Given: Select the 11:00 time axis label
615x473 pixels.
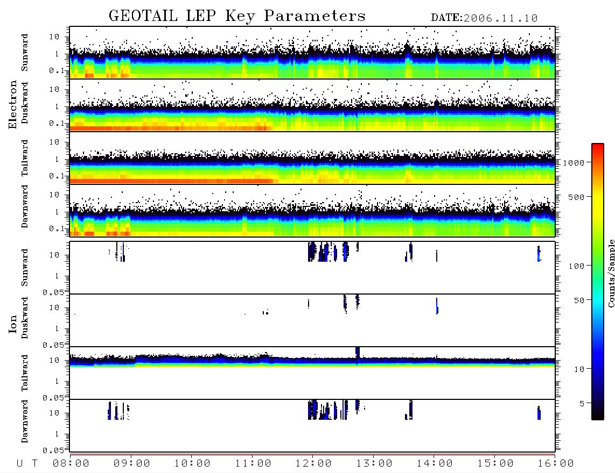Looking at the screenshot, I should coord(253,464).
